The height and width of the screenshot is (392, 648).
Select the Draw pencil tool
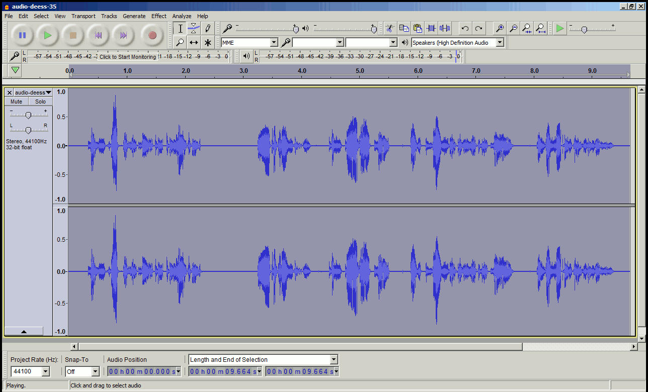(x=208, y=29)
